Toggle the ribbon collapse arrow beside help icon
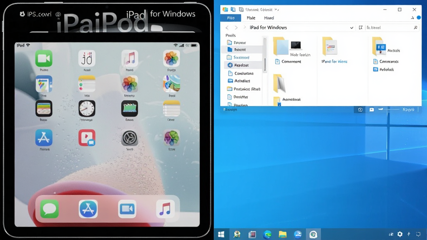The image size is (427, 240). click(x=412, y=17)
